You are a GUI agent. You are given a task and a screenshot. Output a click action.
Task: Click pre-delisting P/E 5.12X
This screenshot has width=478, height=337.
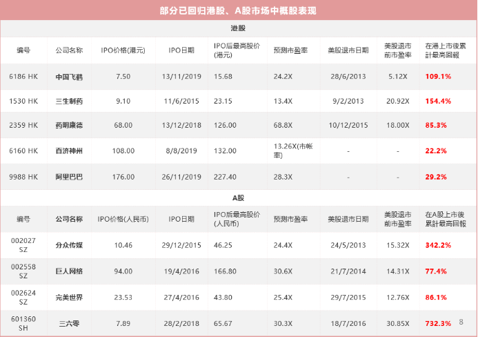pyautogui.click(x=398, y=77)
